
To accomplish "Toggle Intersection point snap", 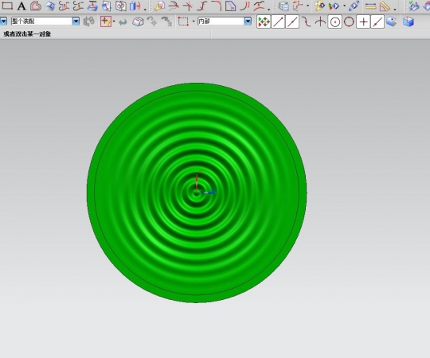I will [320, 22].
